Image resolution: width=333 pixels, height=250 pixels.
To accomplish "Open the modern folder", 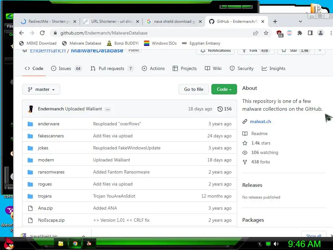I will click(46, 160).
